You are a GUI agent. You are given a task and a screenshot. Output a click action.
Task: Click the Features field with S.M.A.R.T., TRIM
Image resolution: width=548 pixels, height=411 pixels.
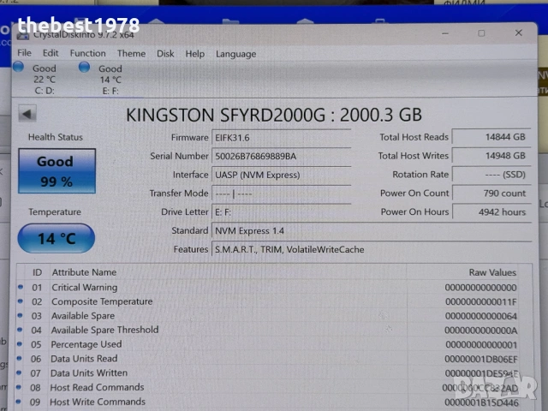[372, 249]
